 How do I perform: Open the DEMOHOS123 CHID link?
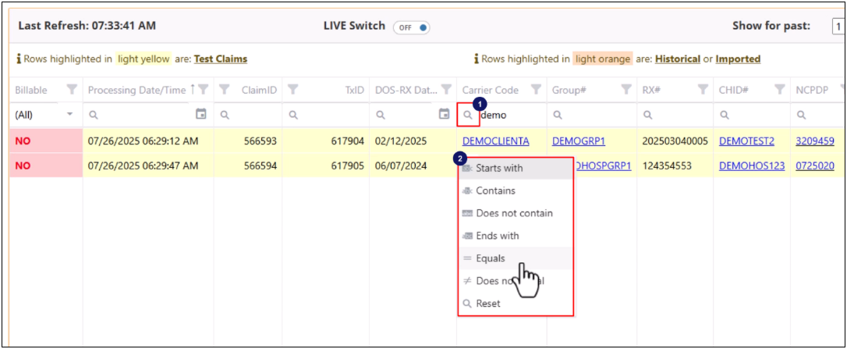[752, 166]
